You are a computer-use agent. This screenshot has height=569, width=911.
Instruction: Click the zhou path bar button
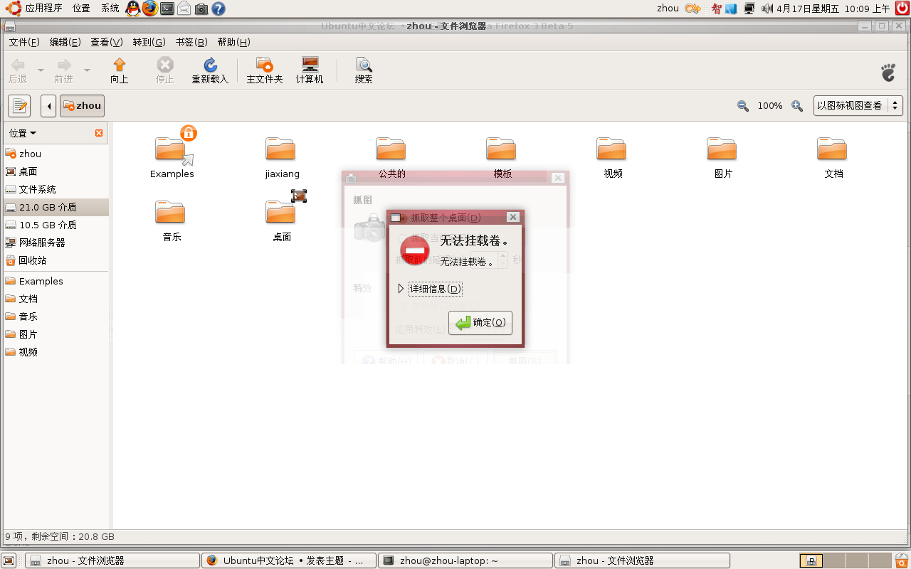(x=83, y=106)
